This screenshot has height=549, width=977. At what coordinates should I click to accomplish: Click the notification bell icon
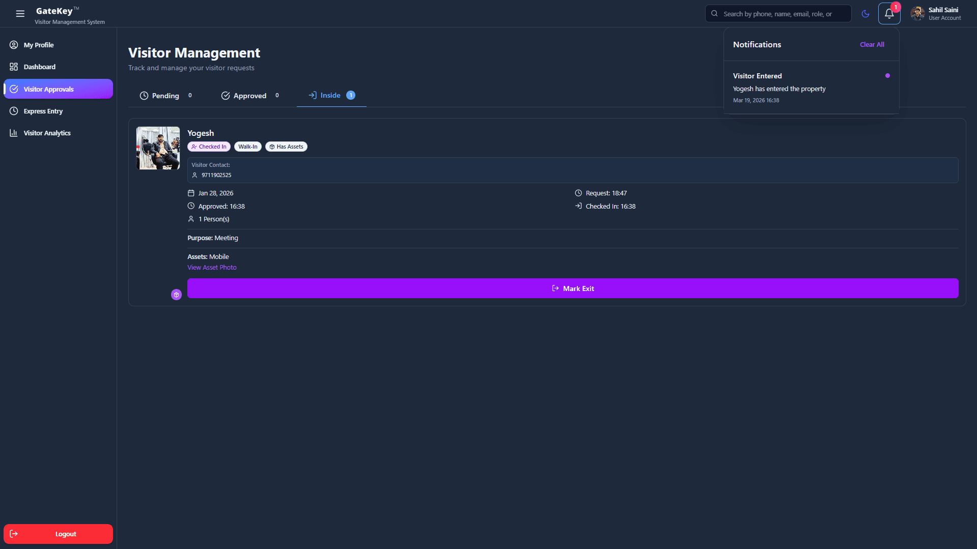pyautogui.click(x=889, y=14)
